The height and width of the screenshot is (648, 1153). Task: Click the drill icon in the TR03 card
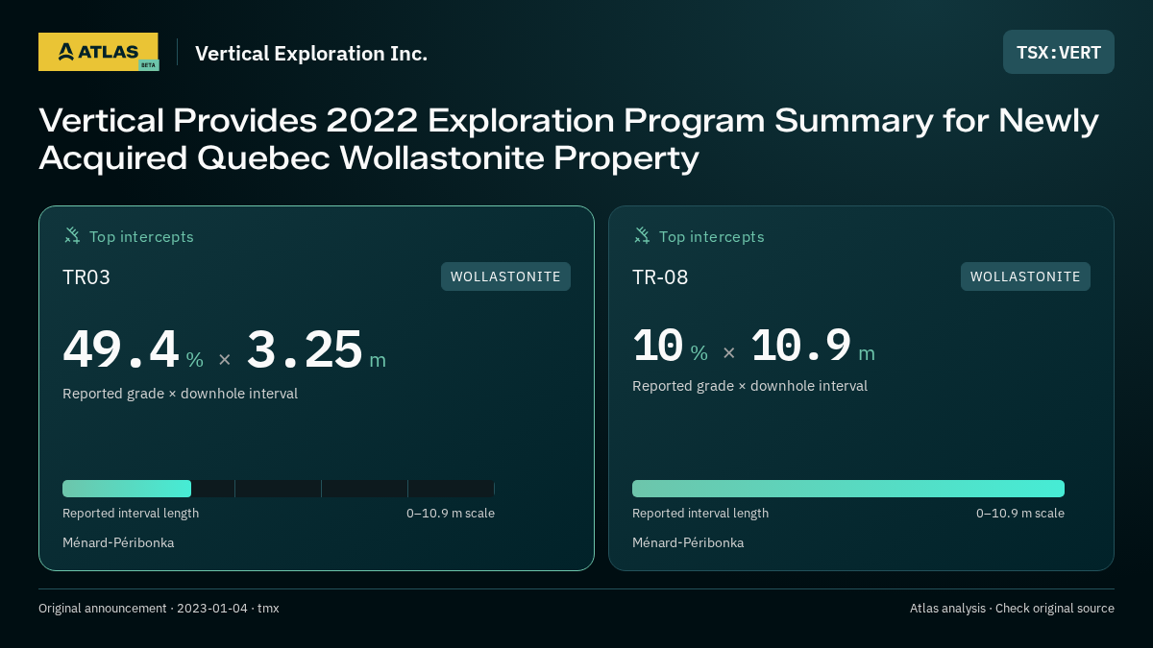[x=72, y=235]
